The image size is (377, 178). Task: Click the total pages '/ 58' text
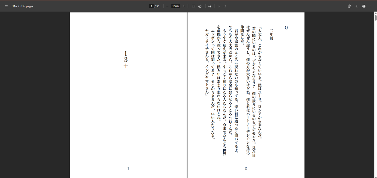157,6
